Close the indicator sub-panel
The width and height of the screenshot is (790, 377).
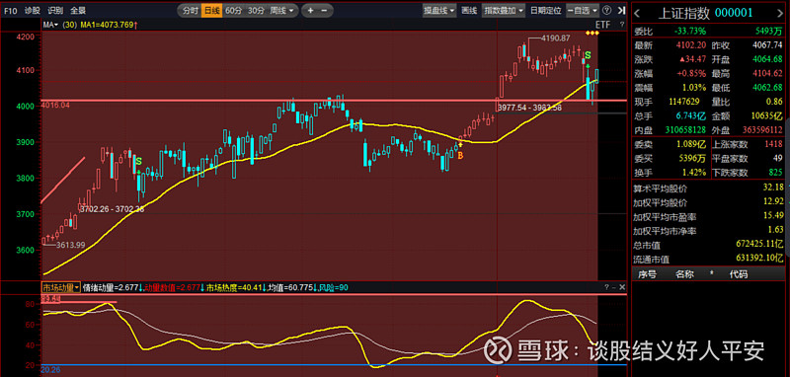[x=622, y=287]
